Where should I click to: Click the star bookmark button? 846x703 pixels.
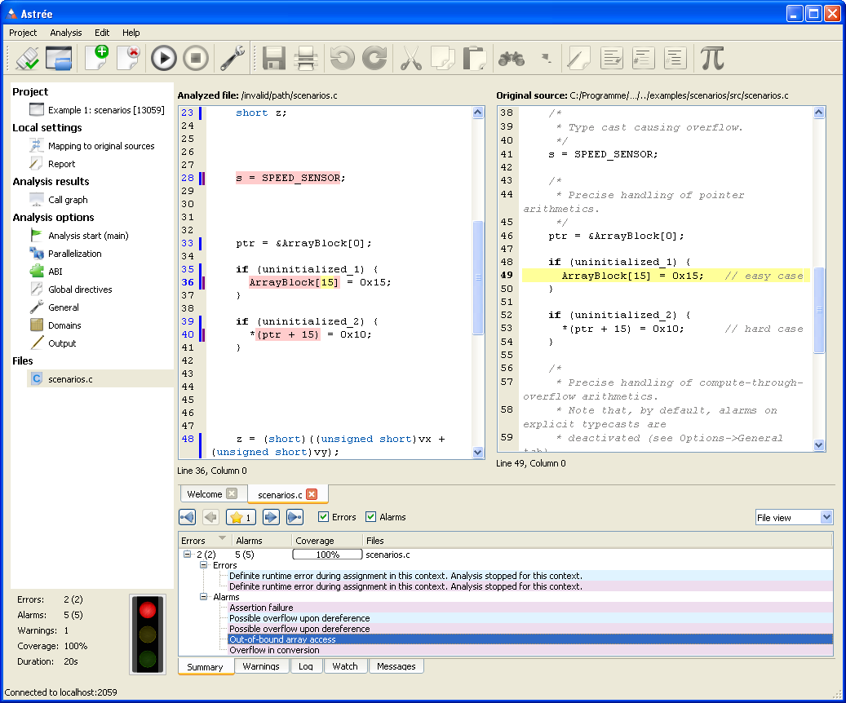241,517
